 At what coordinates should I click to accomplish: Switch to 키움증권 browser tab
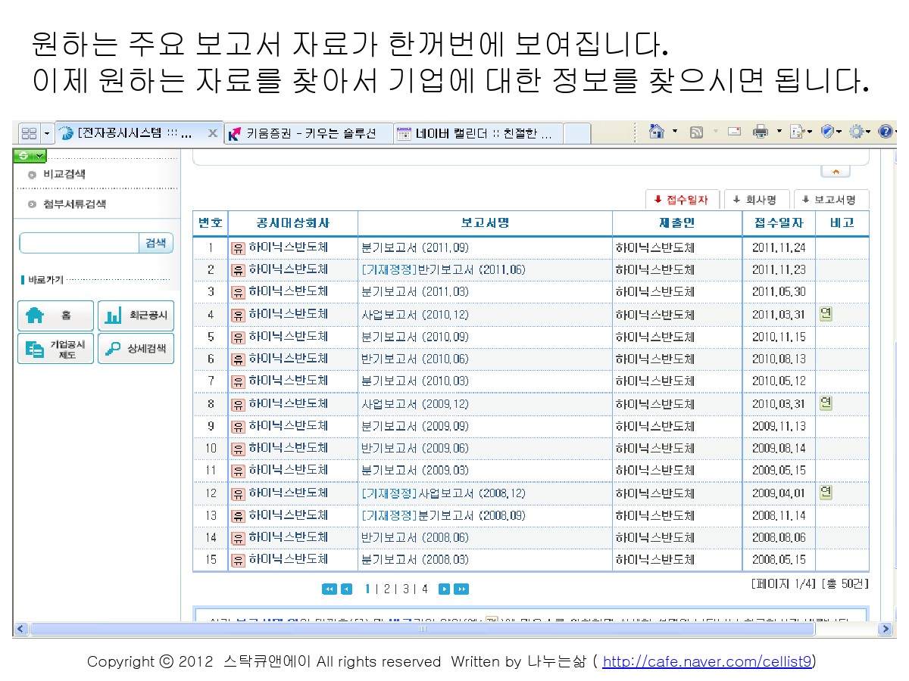(310, 134)
